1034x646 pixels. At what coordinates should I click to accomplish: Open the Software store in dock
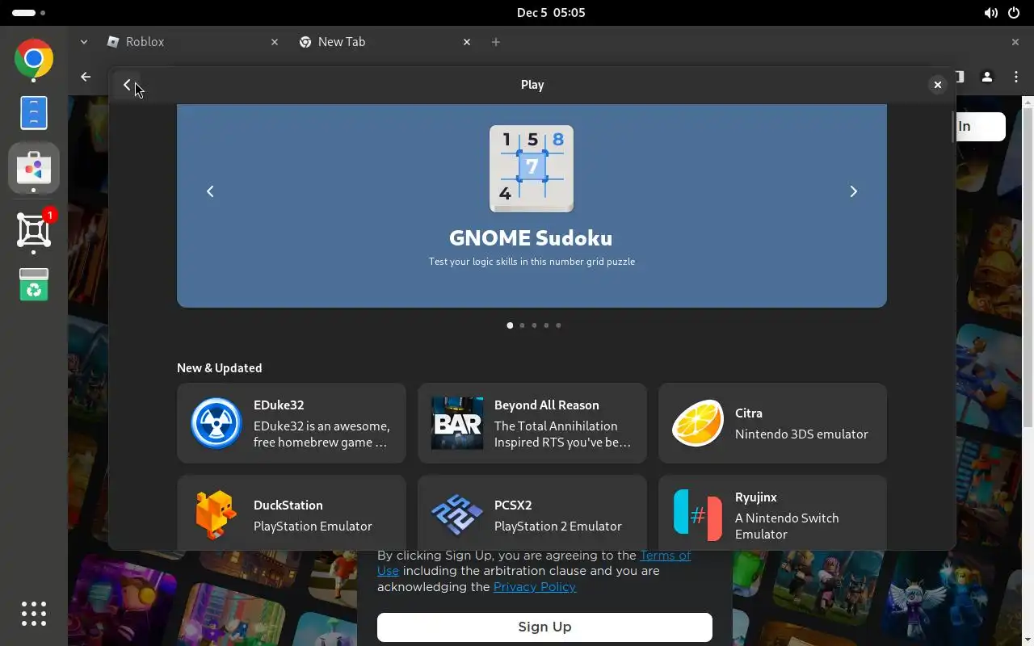34,168
